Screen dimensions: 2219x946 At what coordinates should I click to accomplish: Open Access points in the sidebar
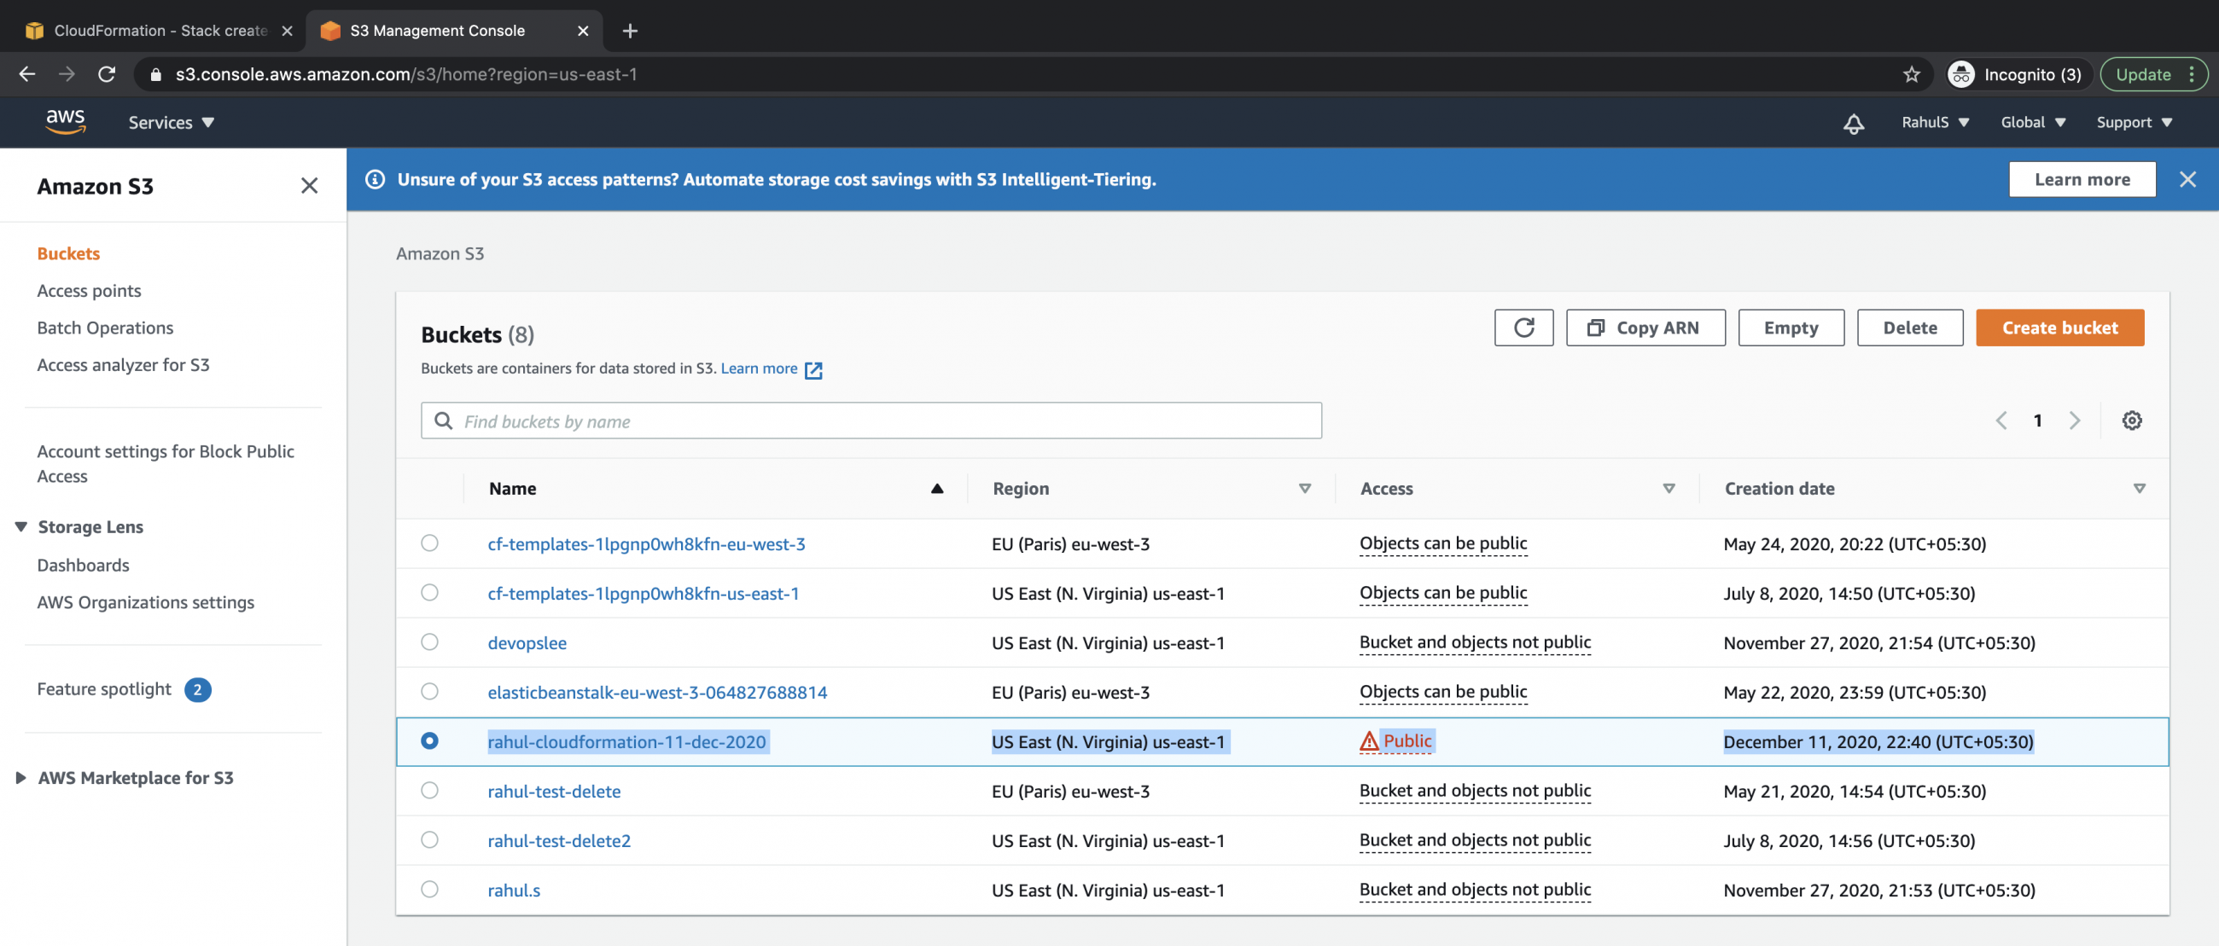point(89,291)
